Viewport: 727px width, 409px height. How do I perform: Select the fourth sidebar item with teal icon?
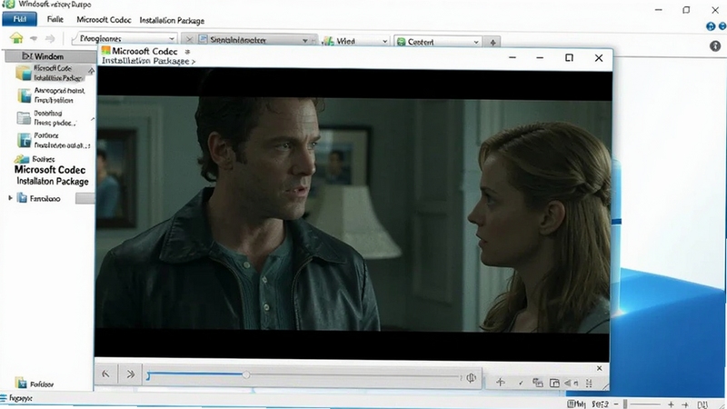coord(54,140)
